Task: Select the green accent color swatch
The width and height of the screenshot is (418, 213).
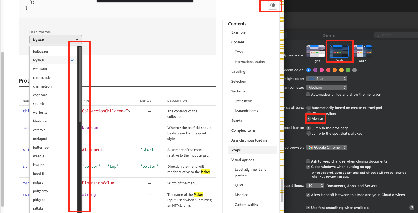Action: pyautogui.click(x=348, y=70)
